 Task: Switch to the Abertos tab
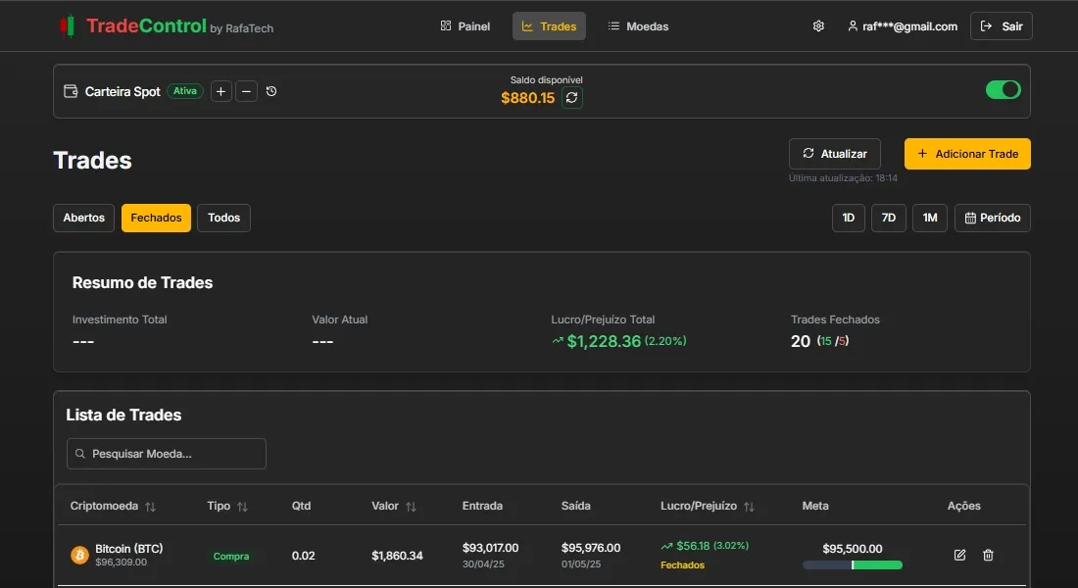[x=84, y=218]
